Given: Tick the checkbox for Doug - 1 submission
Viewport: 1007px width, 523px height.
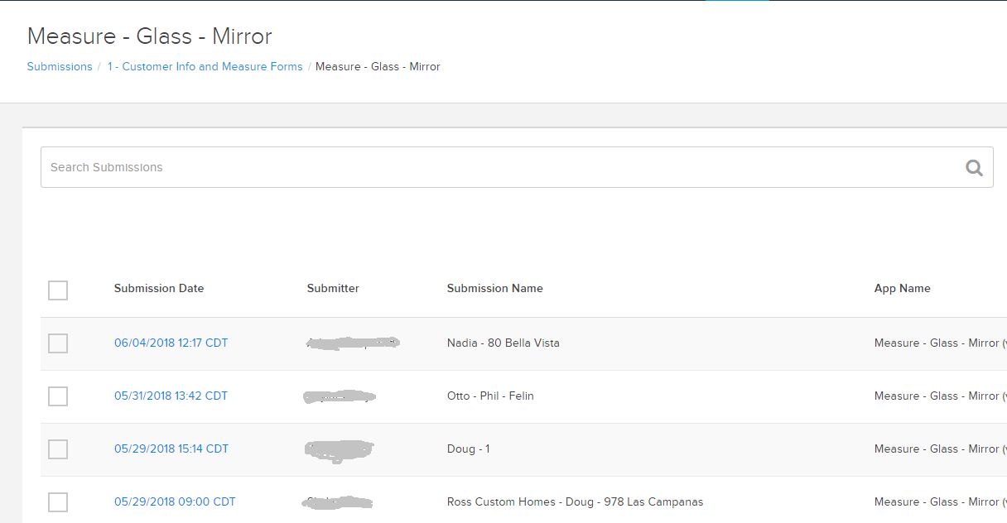Looking at the screenshot, I should coord(58,449).
